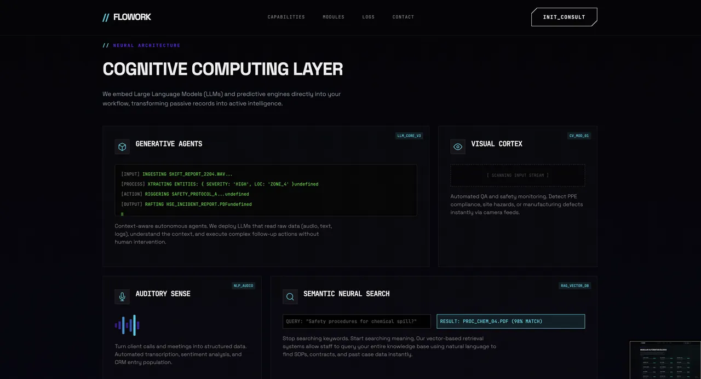Click the microphone icon for Auditory Sense
This screenshot has height=379, width=701.
click(122, 296)
